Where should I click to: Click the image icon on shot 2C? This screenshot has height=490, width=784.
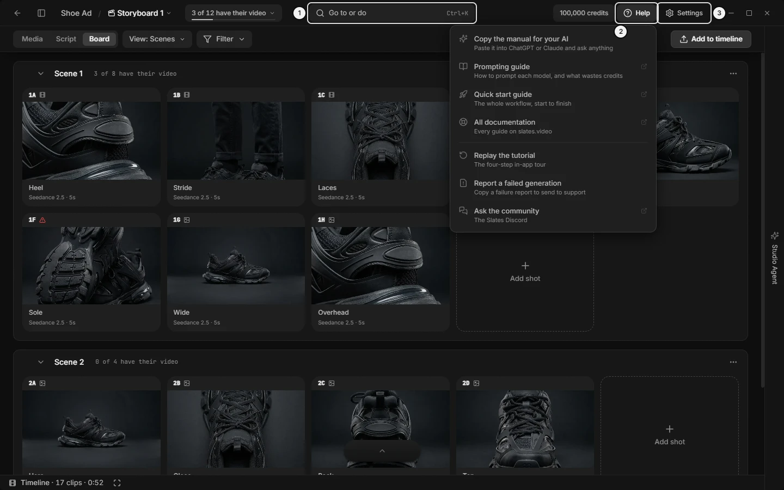click(x=332, y=383)
